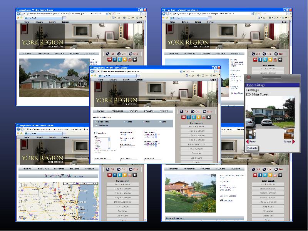The height and width of the screenshot is (231, 308).
Task: Click Twitter icon in center search window
Action: point(194,117)
